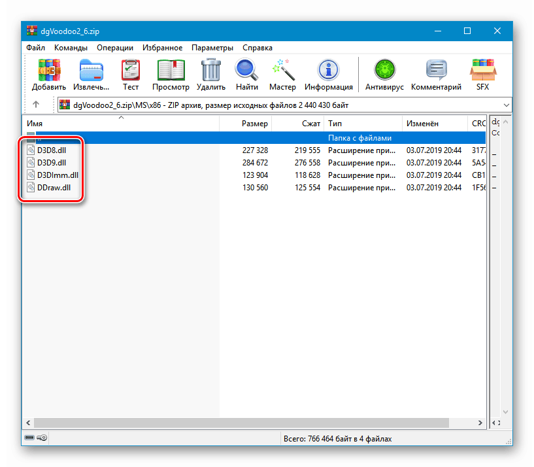This screenshot has height=467, width=534.
Task: Click the Удалить trash icon
Action: pos(211,75)
